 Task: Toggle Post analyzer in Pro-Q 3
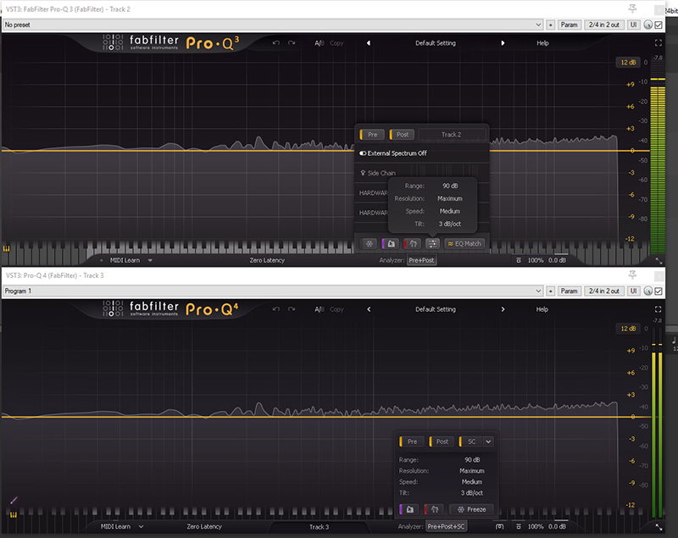pyautogui.click(x=402, y=135)
